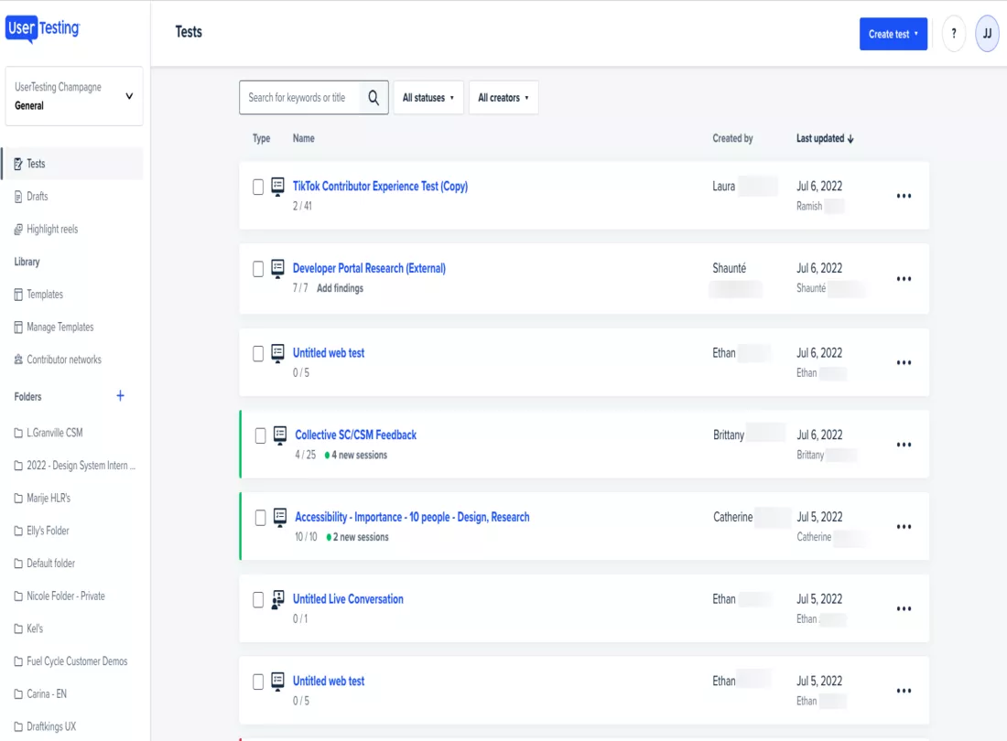The image size is (1007, 741).
Task: Open the Create test dropdown button
Action: [x=893, y=34]
